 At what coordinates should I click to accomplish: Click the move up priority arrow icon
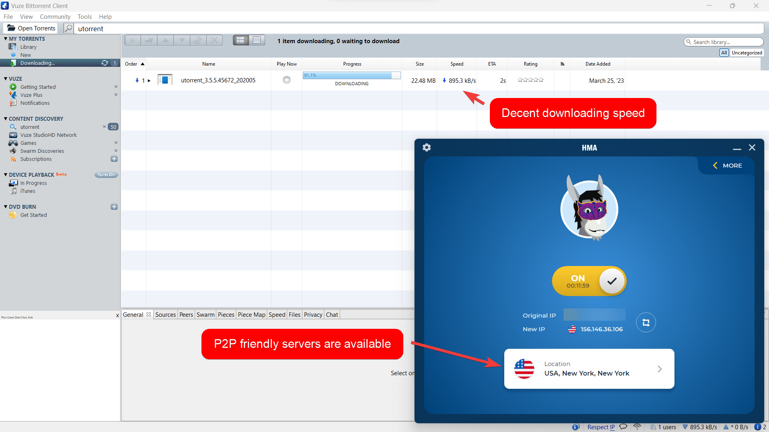(166, 41)
